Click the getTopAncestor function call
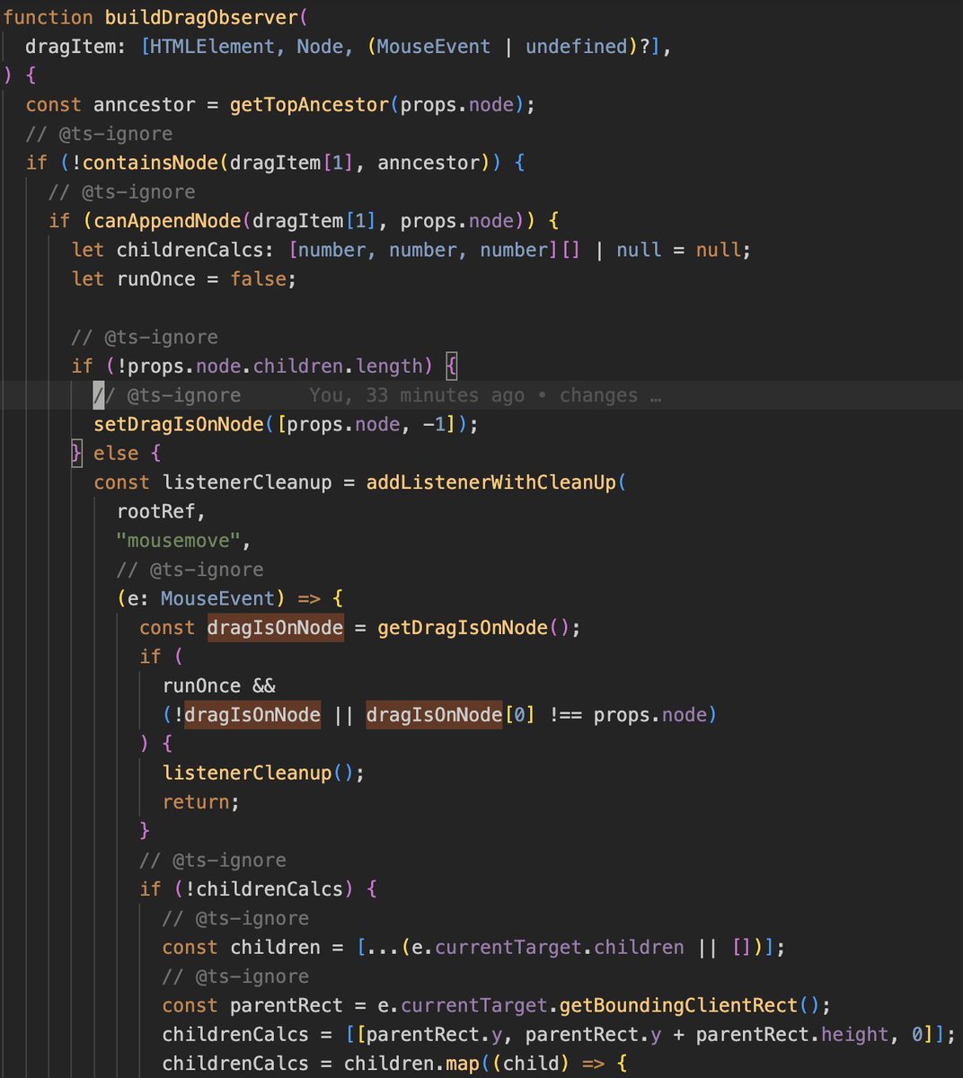Image resolution: width=963 pixels, height=1078 pixels. point(309,104)
